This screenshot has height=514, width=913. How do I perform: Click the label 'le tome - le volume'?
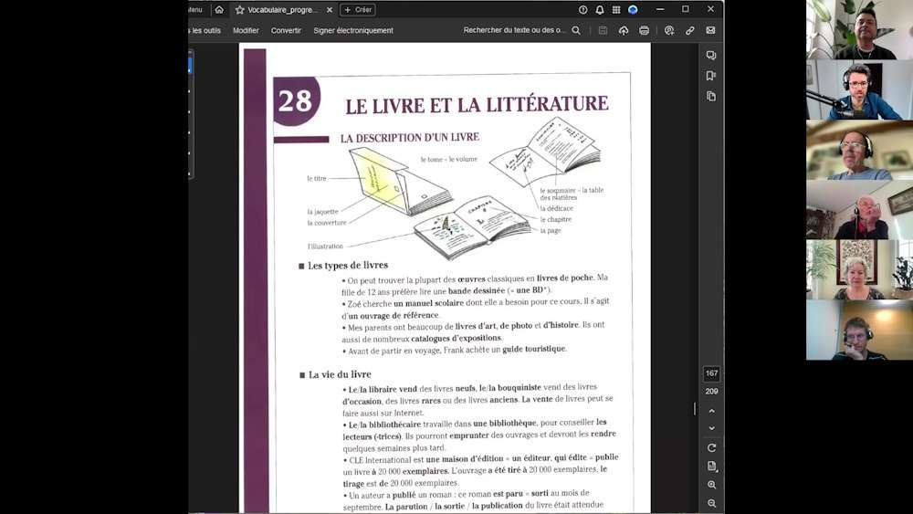(x=449, y=160)
